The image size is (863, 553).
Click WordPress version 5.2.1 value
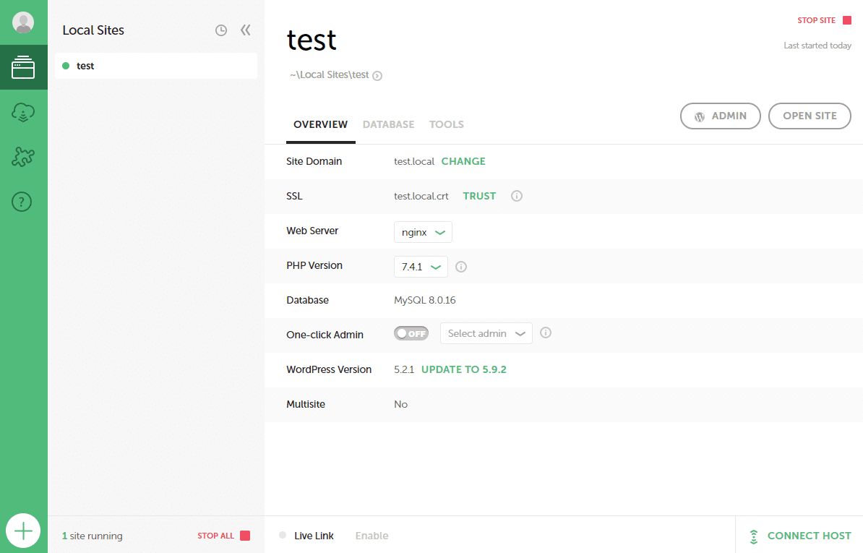(404, 369)
